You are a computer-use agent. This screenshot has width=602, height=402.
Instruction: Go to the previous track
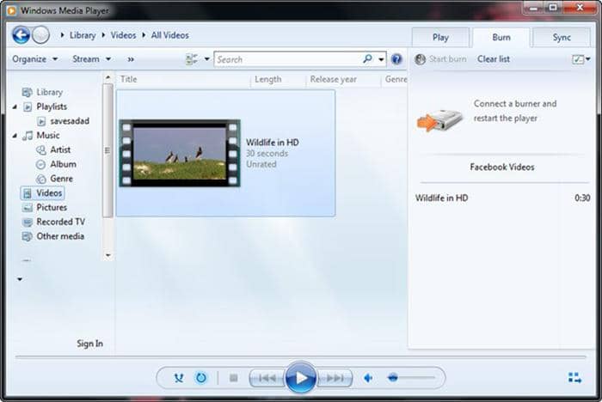267,378
